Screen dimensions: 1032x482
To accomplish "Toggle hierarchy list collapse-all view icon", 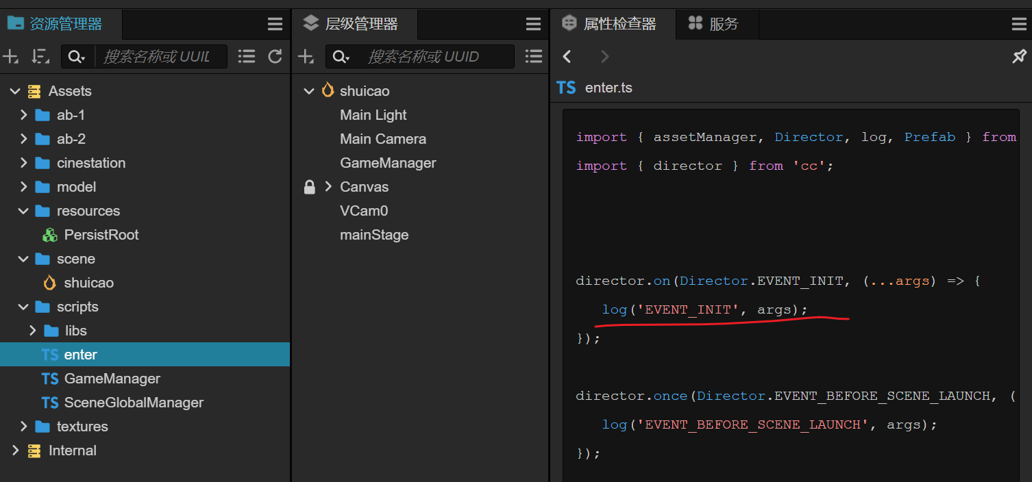I will coord(533,57).
